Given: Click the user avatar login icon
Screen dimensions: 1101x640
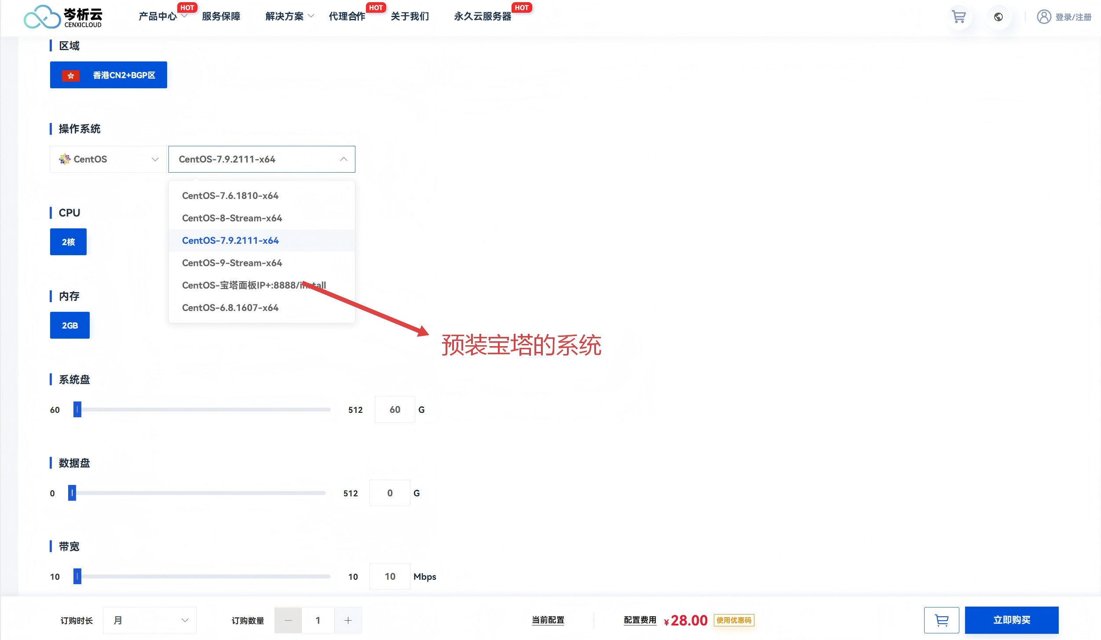Looking at the screenshot, I should (x=1043, y=17).
